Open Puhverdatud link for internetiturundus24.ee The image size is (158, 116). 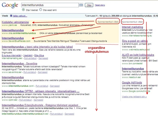(x=56, y=114)
